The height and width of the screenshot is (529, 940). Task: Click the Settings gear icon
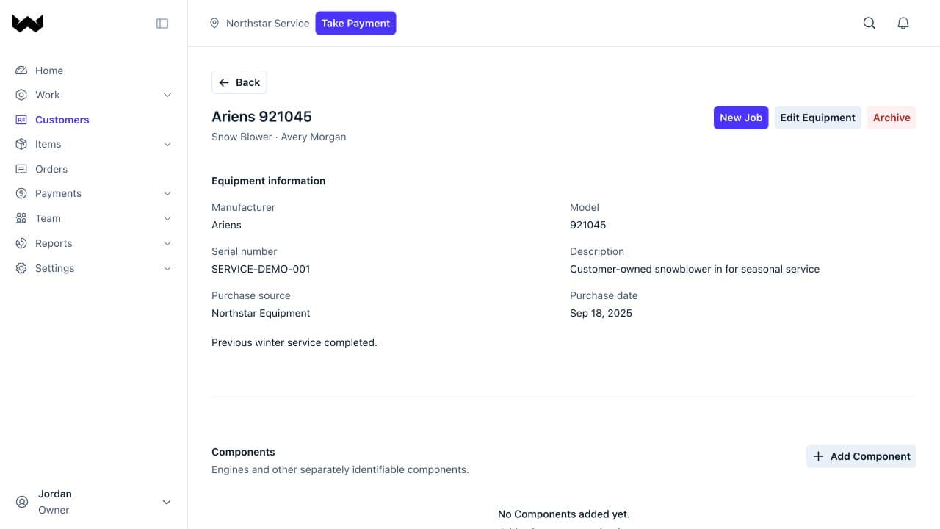21,268
